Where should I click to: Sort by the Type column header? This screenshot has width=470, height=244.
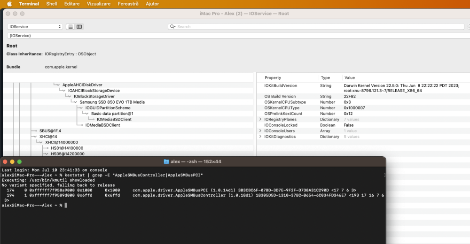[325, 78]
